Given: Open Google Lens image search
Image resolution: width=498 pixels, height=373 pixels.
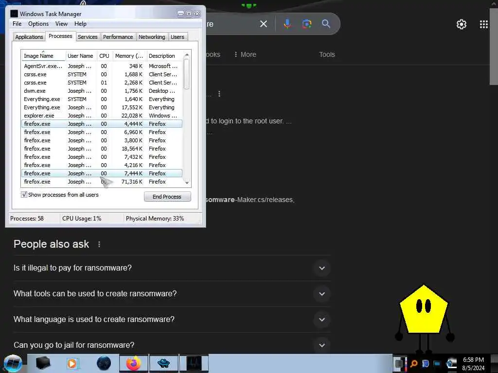Looking at the screenshot, I should [306, 24].
